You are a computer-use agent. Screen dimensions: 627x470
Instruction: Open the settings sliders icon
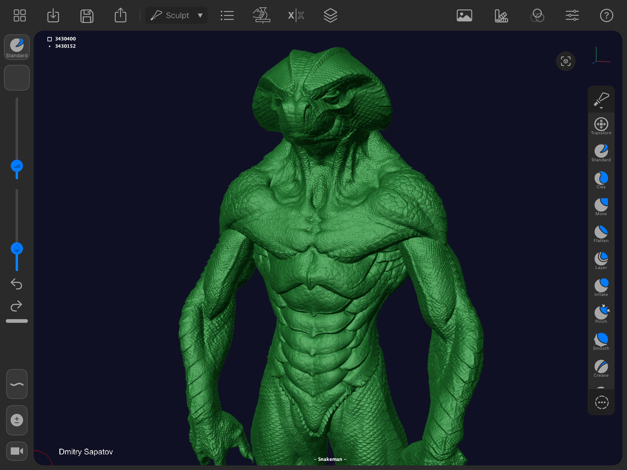tap(572, 15)
